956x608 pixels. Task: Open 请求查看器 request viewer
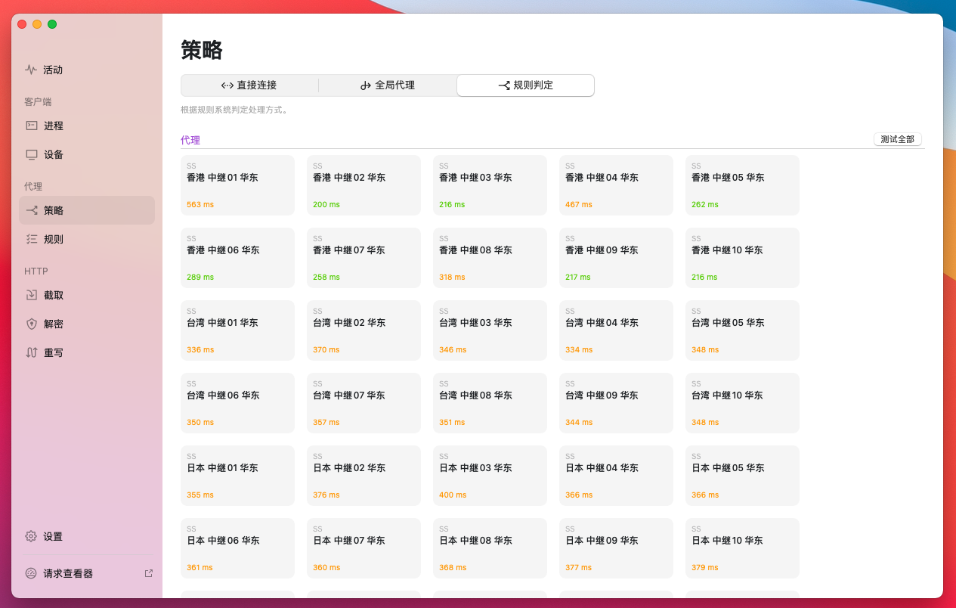coord(68,573)
